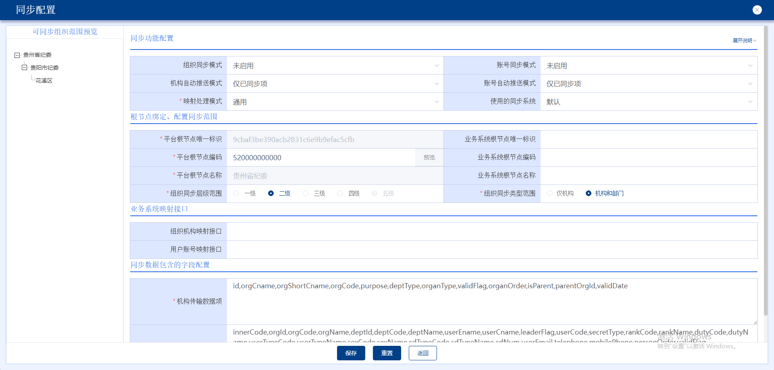Click the 平台根节点编码 input field
Viewport: 774px width, 370px height.
click(x=321, y=157)
